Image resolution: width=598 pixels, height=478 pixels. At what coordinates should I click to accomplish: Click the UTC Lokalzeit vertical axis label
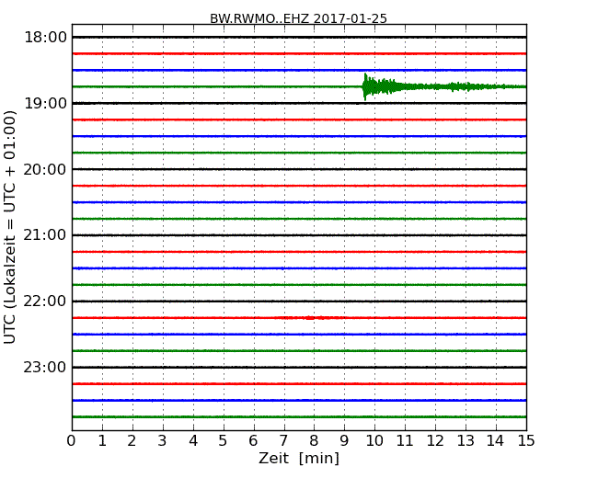point(10,227)
